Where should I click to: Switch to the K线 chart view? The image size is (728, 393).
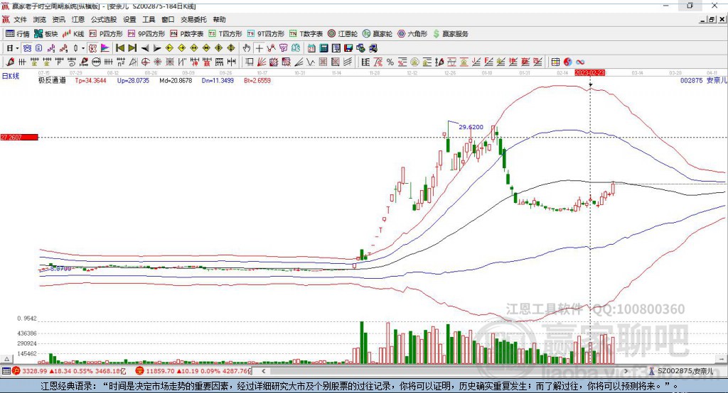coord(73,34)
